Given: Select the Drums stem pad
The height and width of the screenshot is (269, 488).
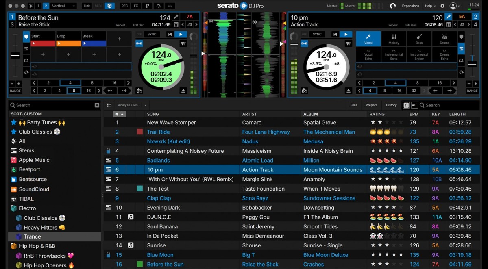Looking at the screenshot, I should 444,39.
